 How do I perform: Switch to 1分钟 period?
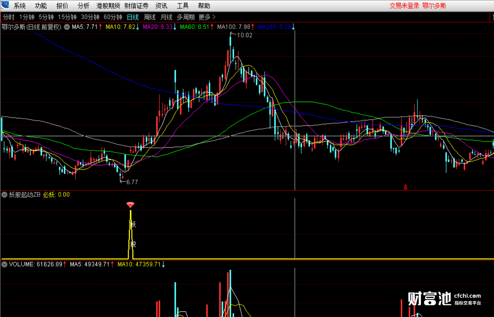click(x=27, y=17)
